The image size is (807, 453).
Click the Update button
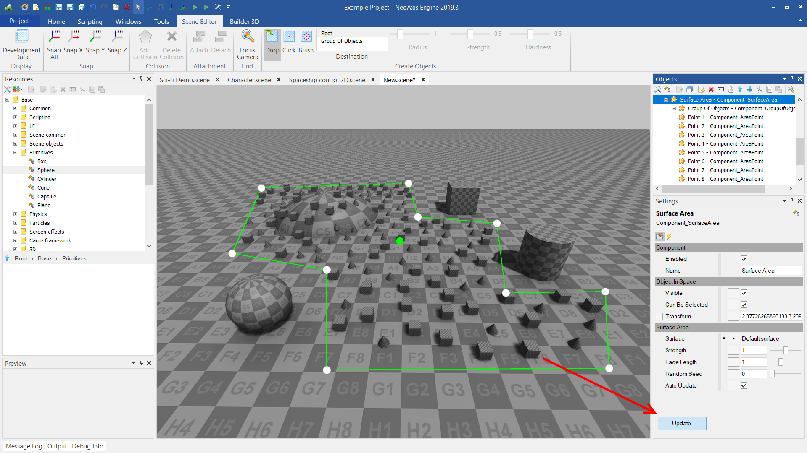tap(681, 423)
